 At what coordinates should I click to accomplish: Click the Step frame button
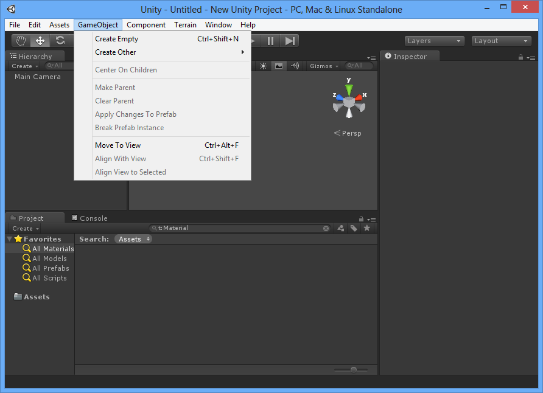click(x=290, y=41)
